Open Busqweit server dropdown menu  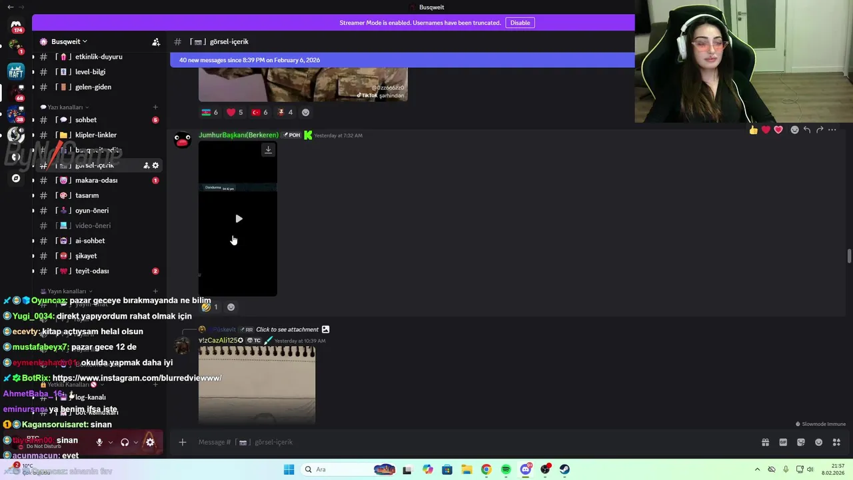coord(69,41)
